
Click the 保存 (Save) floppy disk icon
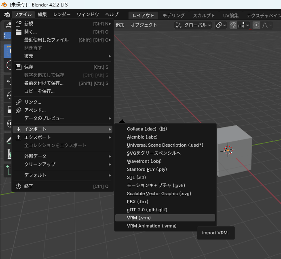[18, 67]
